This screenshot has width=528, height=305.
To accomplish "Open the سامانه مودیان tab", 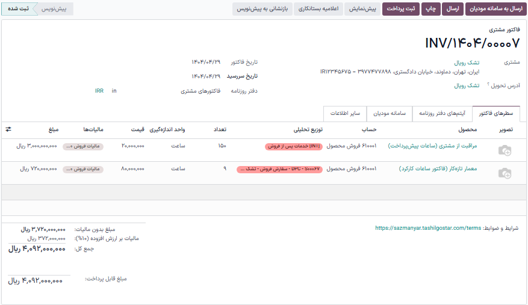I will 390,113.
